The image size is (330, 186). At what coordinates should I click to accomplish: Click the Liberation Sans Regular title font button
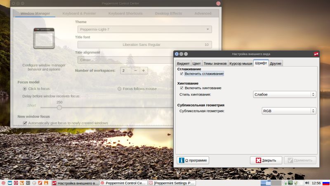click(145, 45)
